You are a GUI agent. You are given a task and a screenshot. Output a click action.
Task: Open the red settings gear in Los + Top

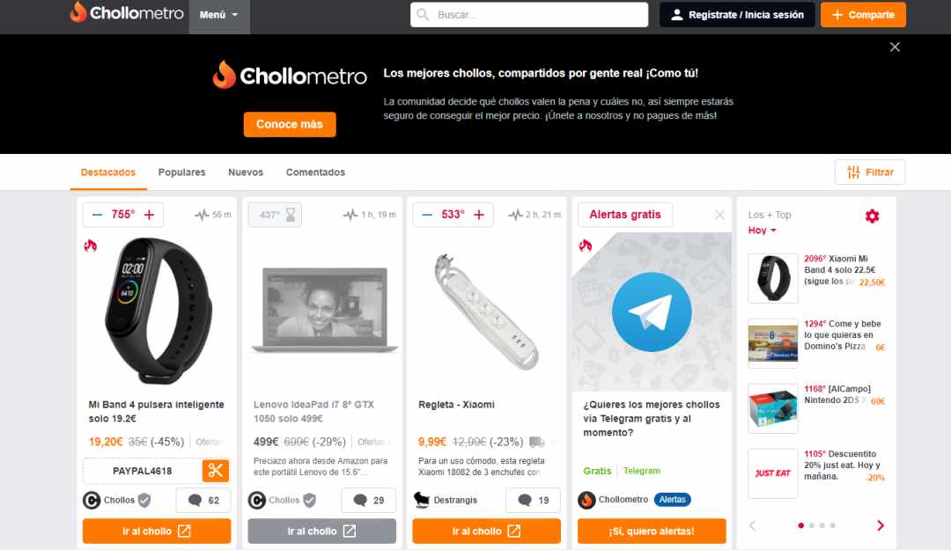pyautogui.click(x=872, y=216)
